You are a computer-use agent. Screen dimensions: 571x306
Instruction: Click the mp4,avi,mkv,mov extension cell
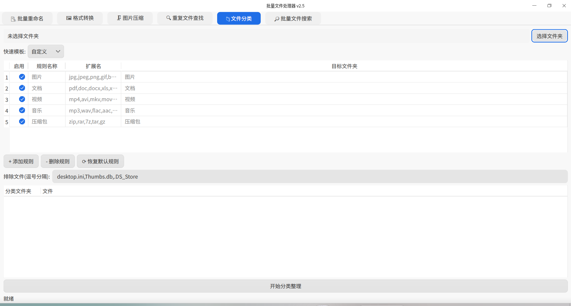click(93, 99)
